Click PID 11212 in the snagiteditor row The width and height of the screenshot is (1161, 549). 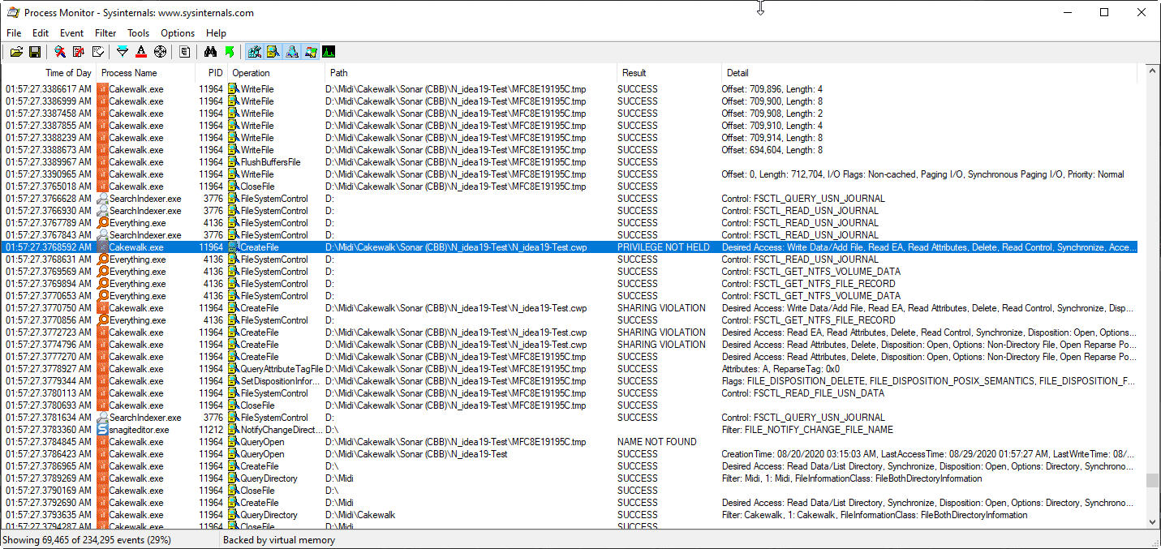click(211, 430)
